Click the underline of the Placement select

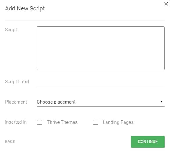point(100,106)
